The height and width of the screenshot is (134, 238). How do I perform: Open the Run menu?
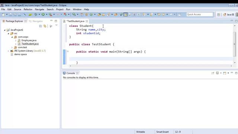tap(68, 9)
